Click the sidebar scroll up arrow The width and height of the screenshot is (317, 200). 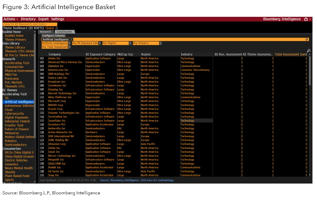[35, 32]
